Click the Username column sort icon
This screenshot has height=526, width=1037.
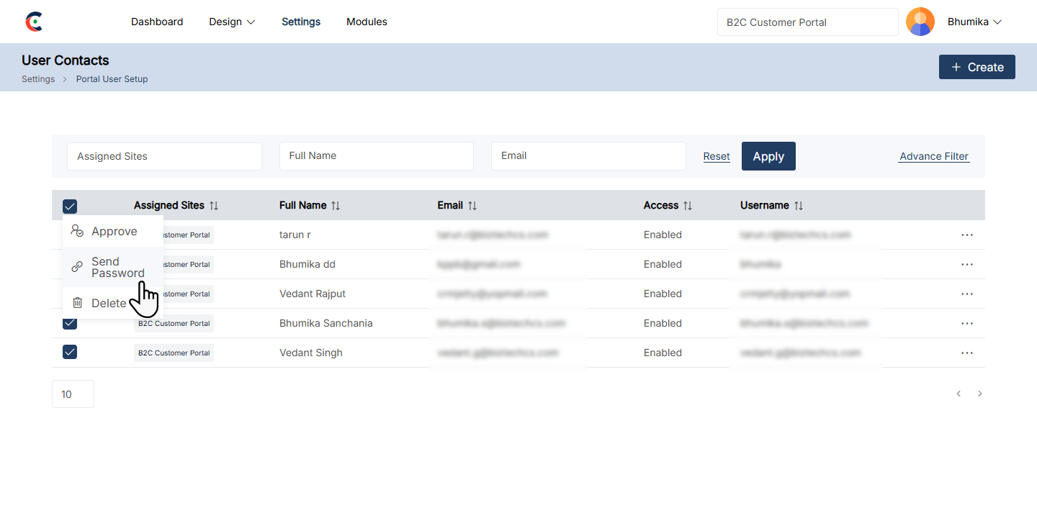[x=798, y=206]
